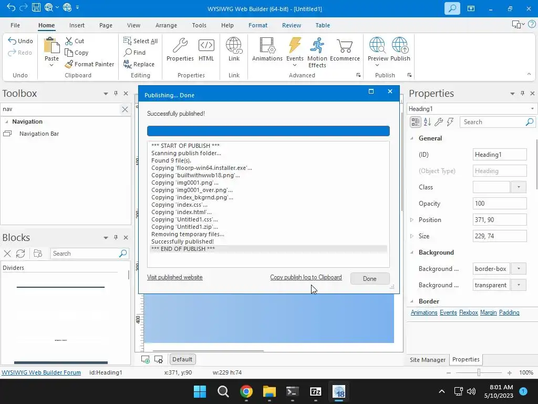This screenshot has height=404, width=538.
Task: Click lightning events icon in Properties panel
Action: pyautogui.click(x=450, y=122)
